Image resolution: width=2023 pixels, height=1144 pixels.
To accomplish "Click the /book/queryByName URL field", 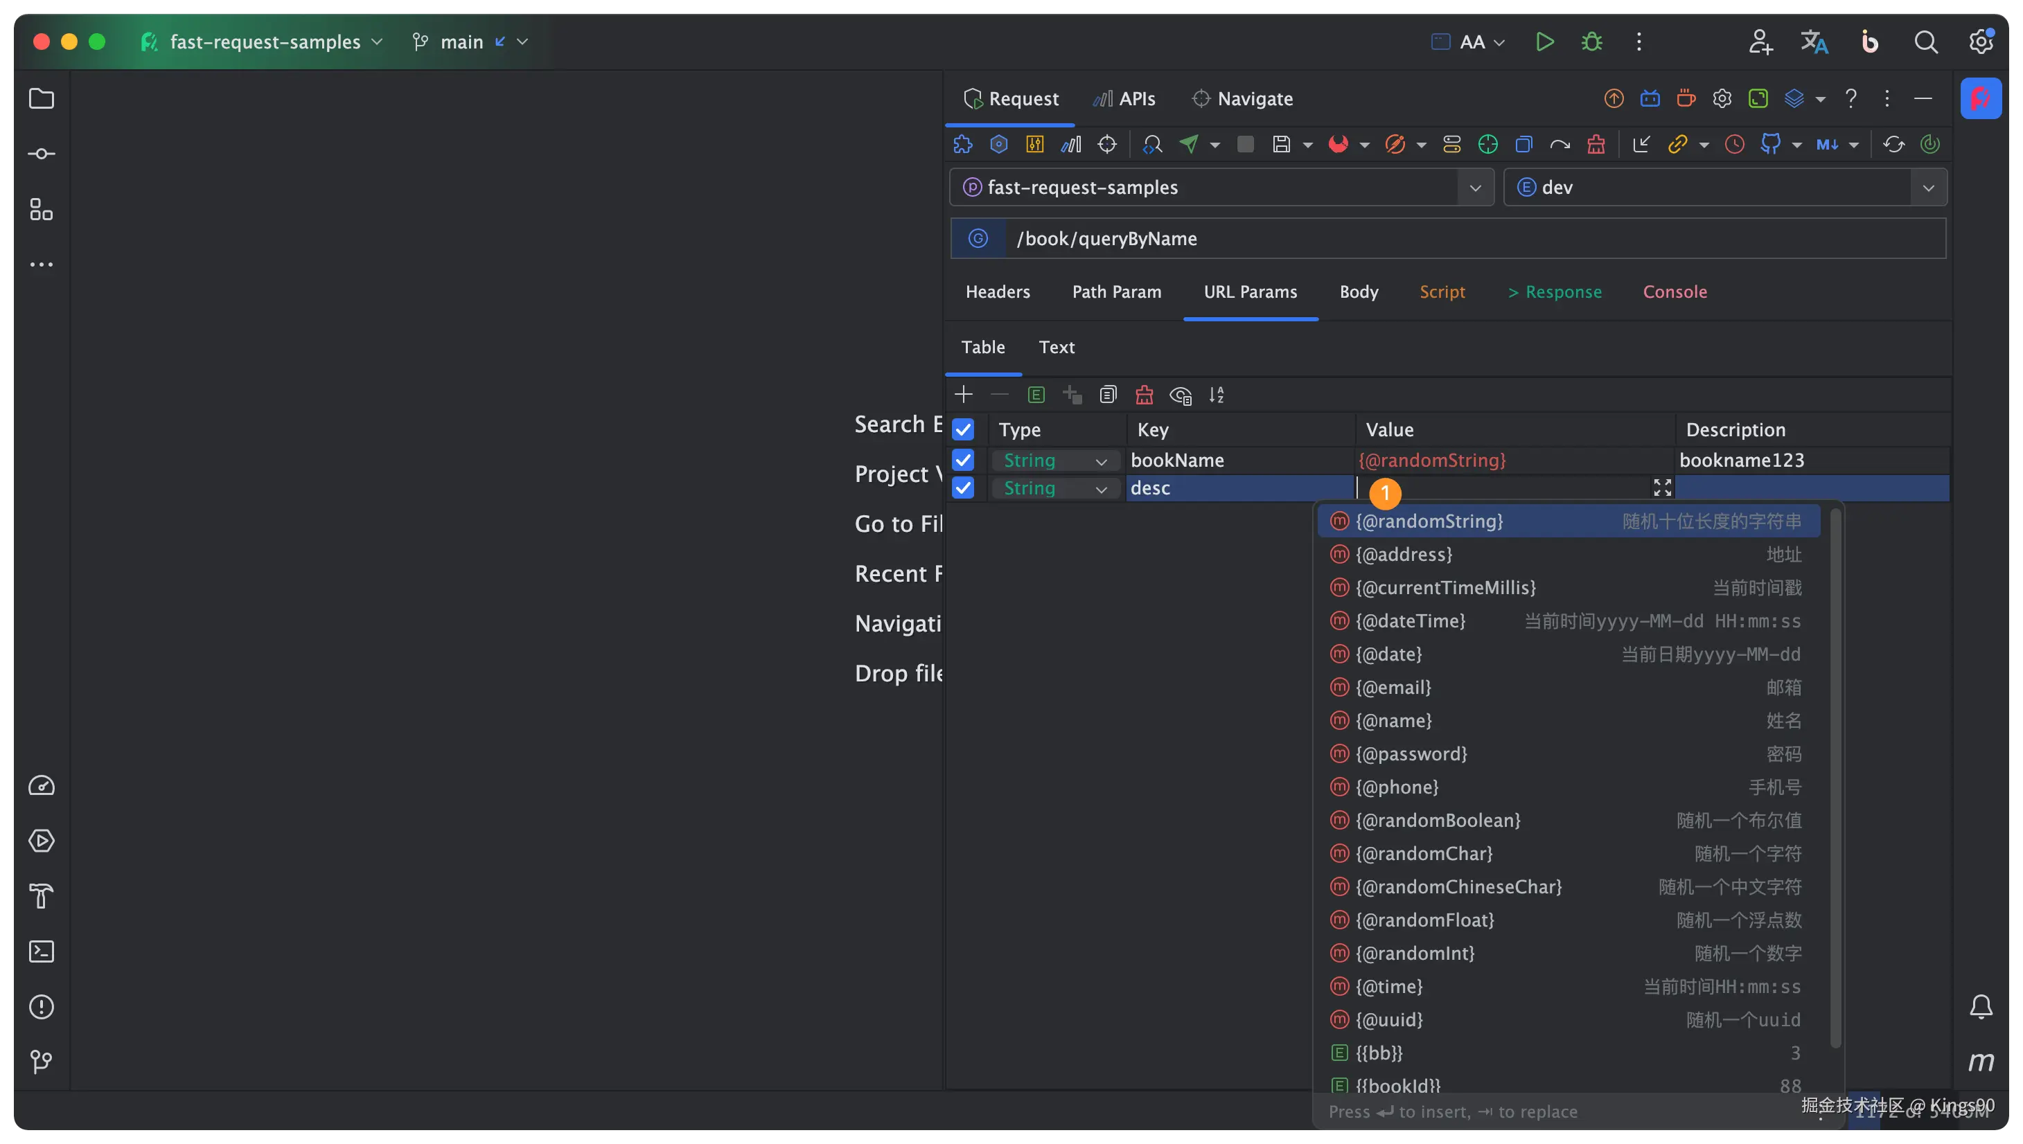I will coord(1476,238).
